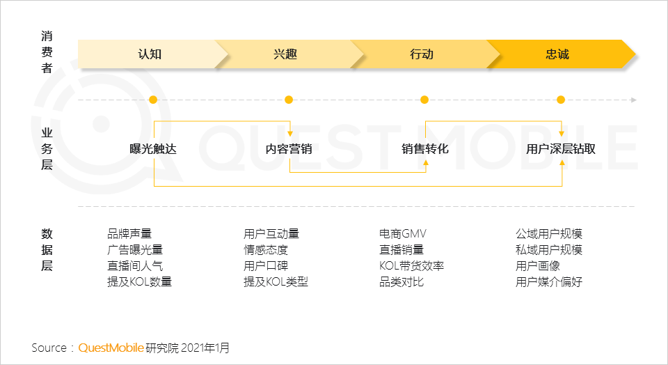
Task: Click the 消费者 row heading
Action: pyautogui.click(x=47, y=52)
